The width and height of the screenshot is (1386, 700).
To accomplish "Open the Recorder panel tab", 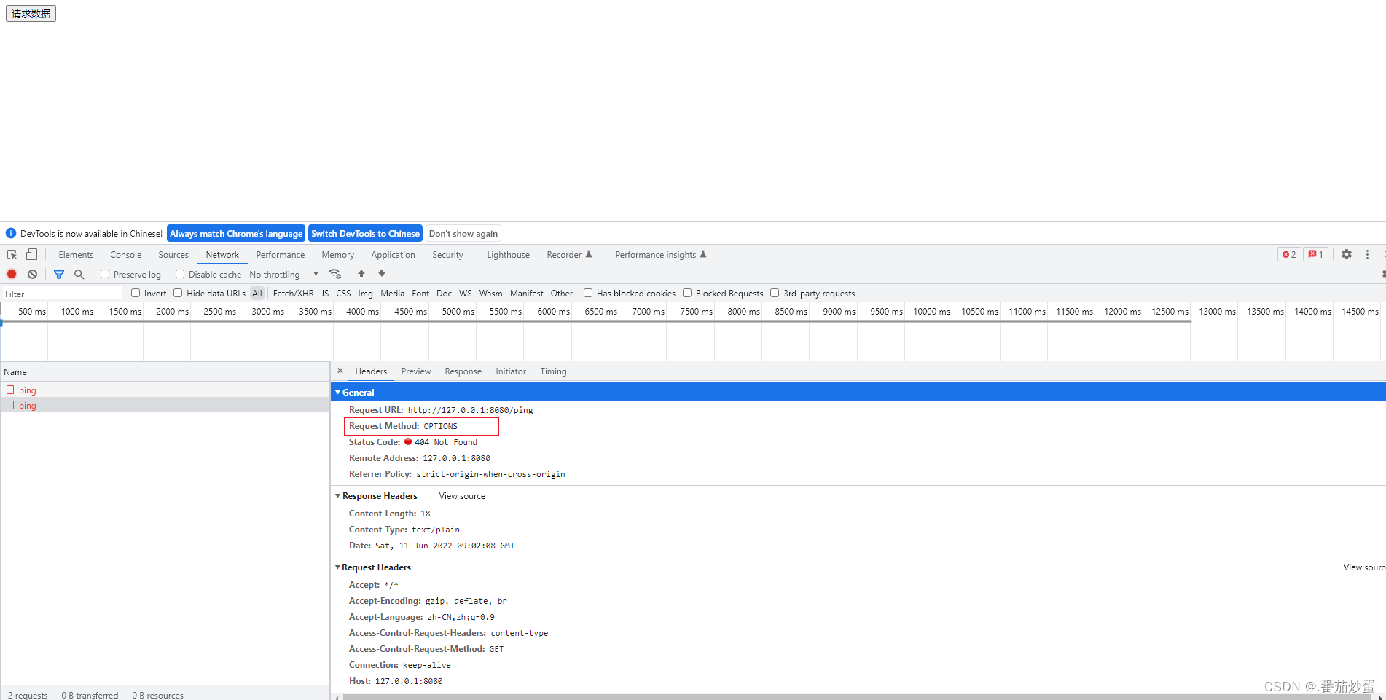I will coord(569,254).
